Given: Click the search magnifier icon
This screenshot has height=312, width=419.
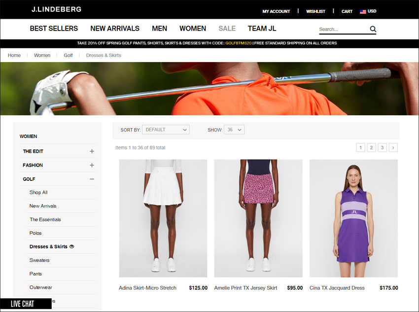Looking at the screenshot, I should point(373,29).
